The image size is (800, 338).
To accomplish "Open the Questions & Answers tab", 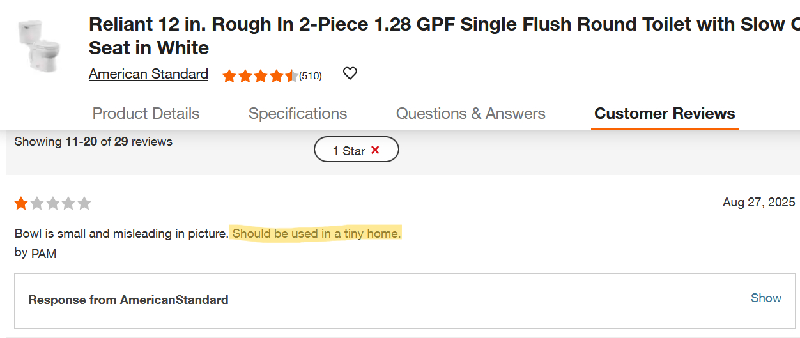I will tap(471, 114).
